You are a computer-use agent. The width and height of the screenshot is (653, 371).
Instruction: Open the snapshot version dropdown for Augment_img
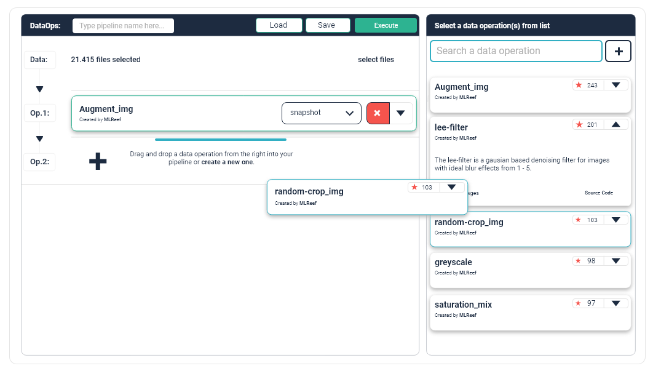321,113
